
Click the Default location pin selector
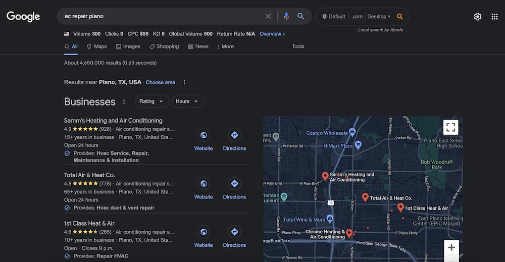click(x=334, y=17)
